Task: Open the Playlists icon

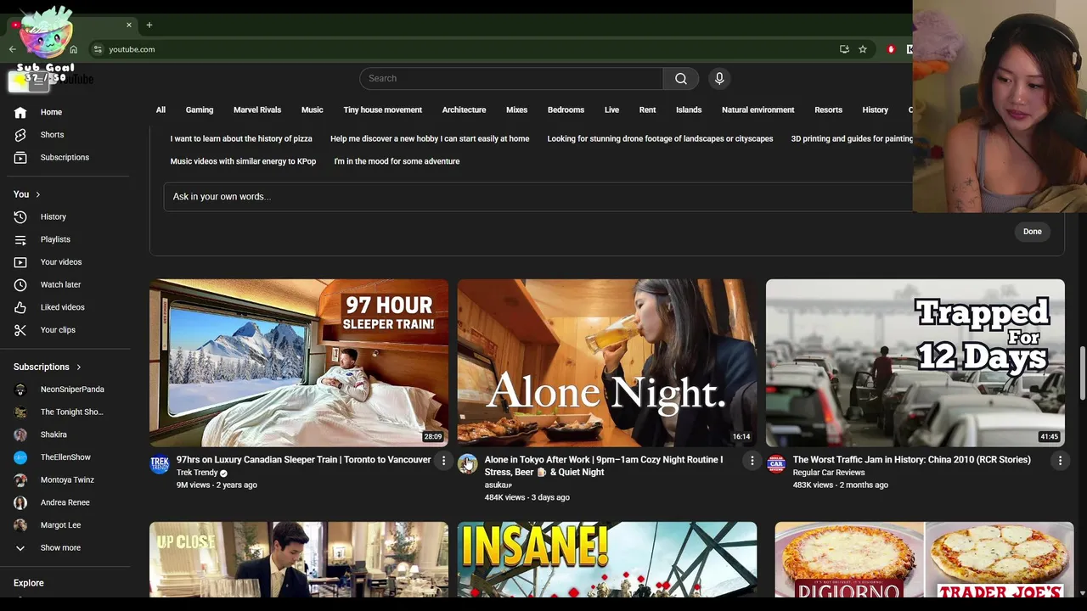Action: [20, 239]
